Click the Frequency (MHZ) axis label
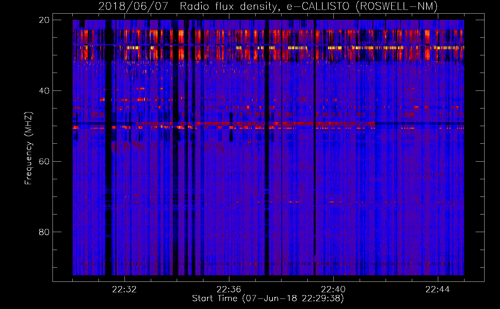This screenshot has width=500, height=309. click(x=28, y=148)
